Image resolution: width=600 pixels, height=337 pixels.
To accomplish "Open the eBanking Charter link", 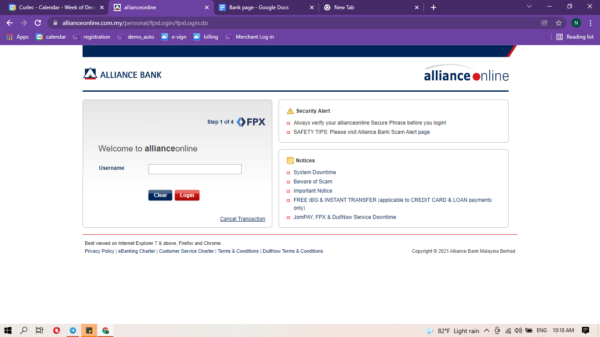I will tap(137, 251).
